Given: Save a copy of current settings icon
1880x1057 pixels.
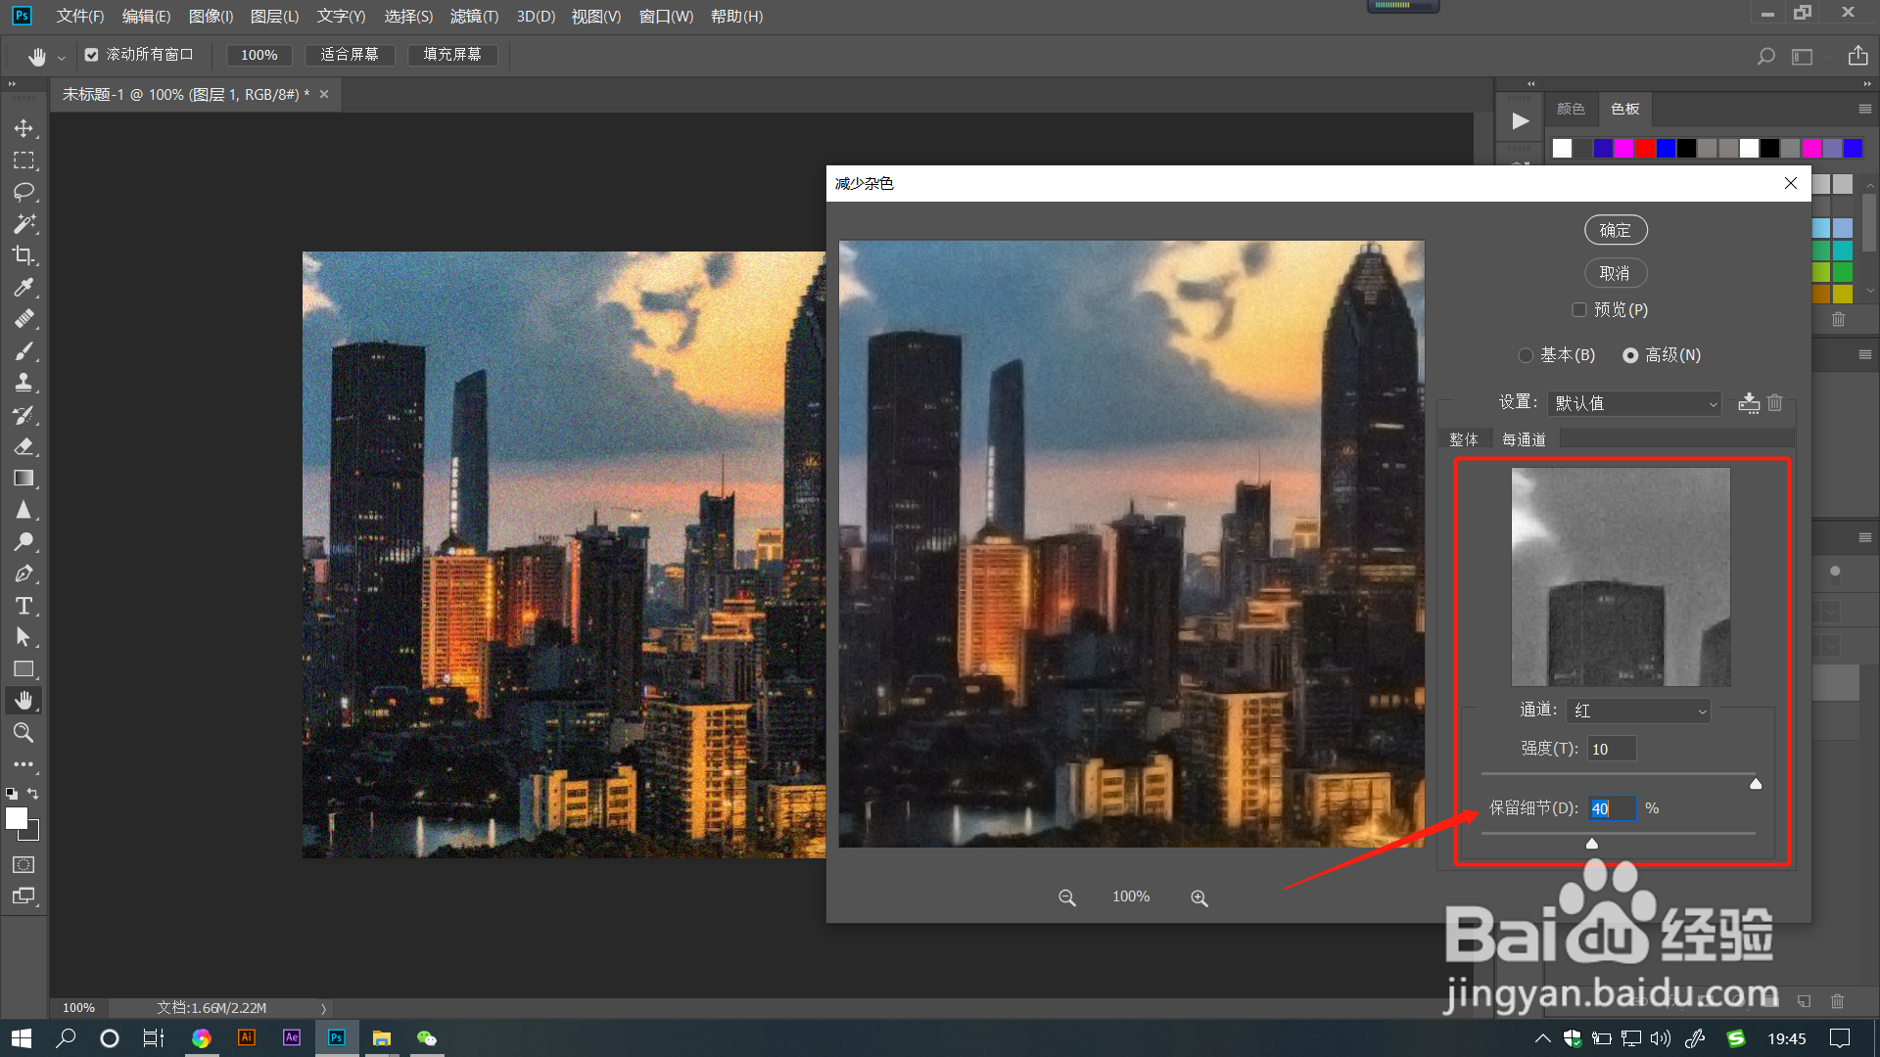Looking at the screenshot, I should point(1748,403).
